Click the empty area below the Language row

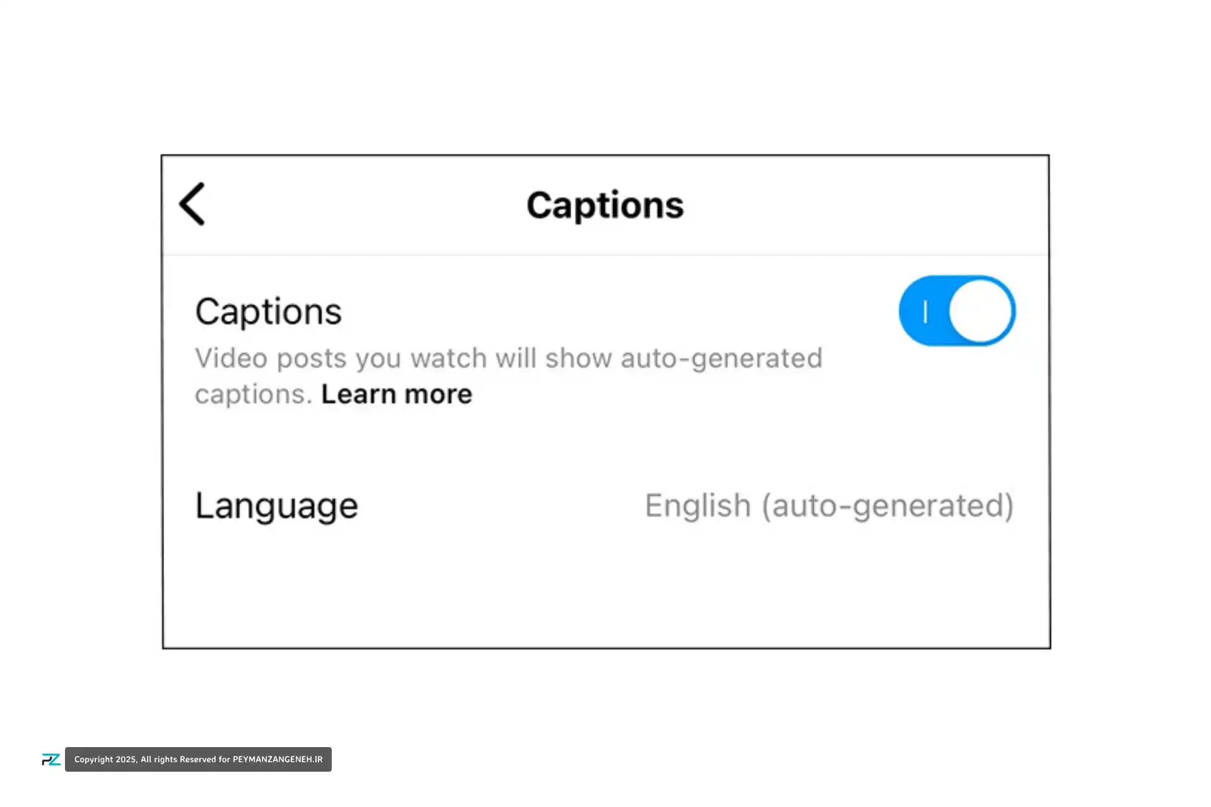click(604, 593)
